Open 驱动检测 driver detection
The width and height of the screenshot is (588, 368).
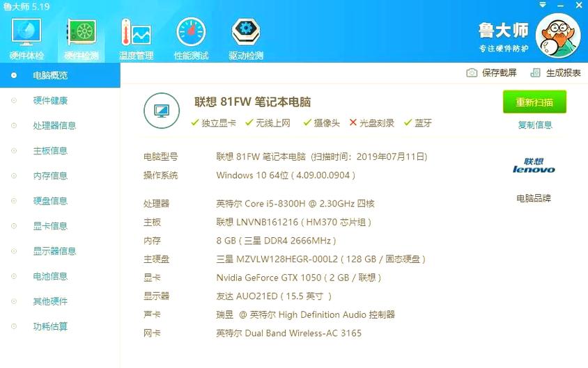pyautogui.click(x=246, y=35)
